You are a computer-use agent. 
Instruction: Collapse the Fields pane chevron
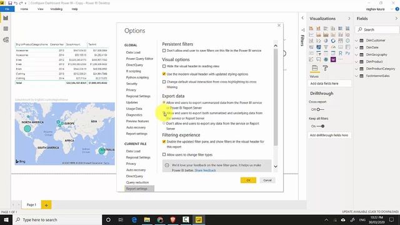click(396, 18)
